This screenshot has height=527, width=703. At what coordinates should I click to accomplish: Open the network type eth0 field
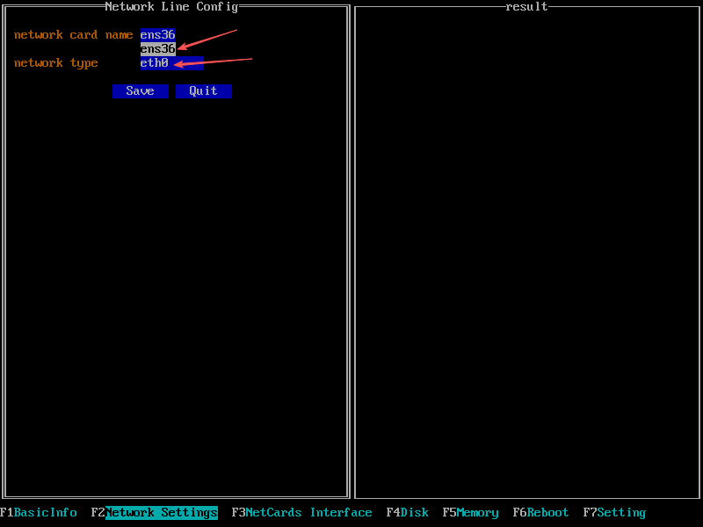pos(171,63)
